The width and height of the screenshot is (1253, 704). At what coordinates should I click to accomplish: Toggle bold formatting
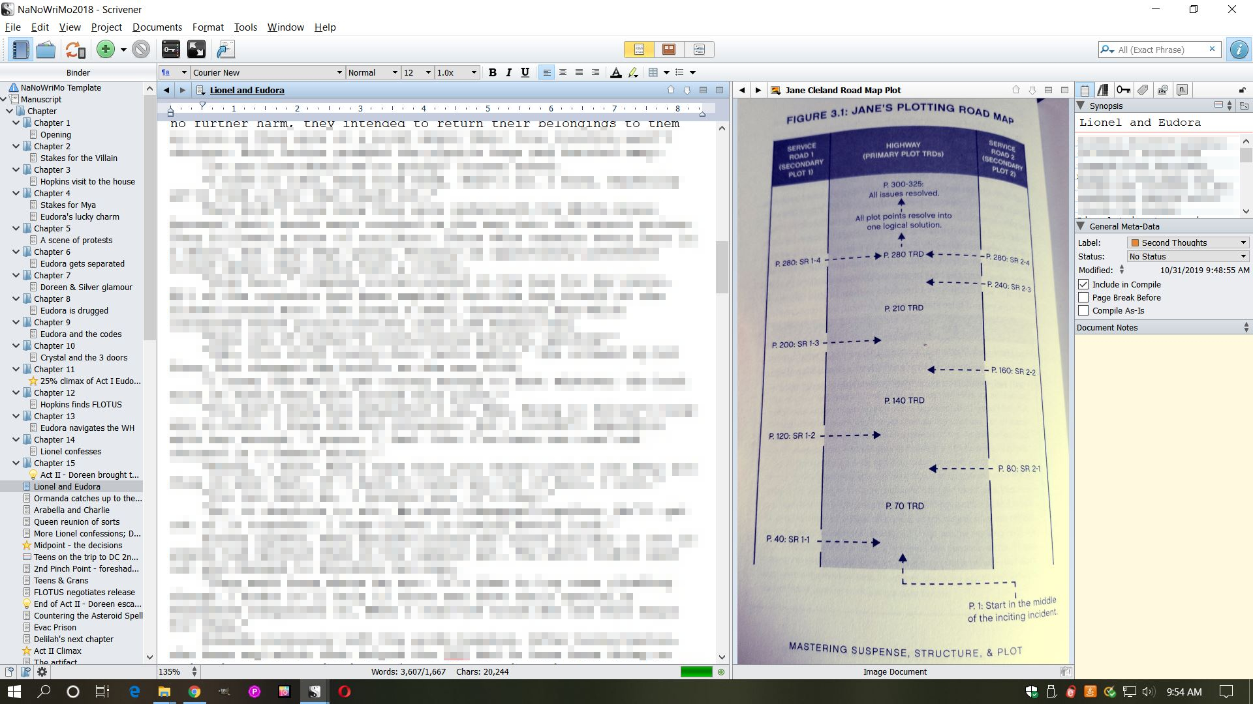[x=492, y=72]
